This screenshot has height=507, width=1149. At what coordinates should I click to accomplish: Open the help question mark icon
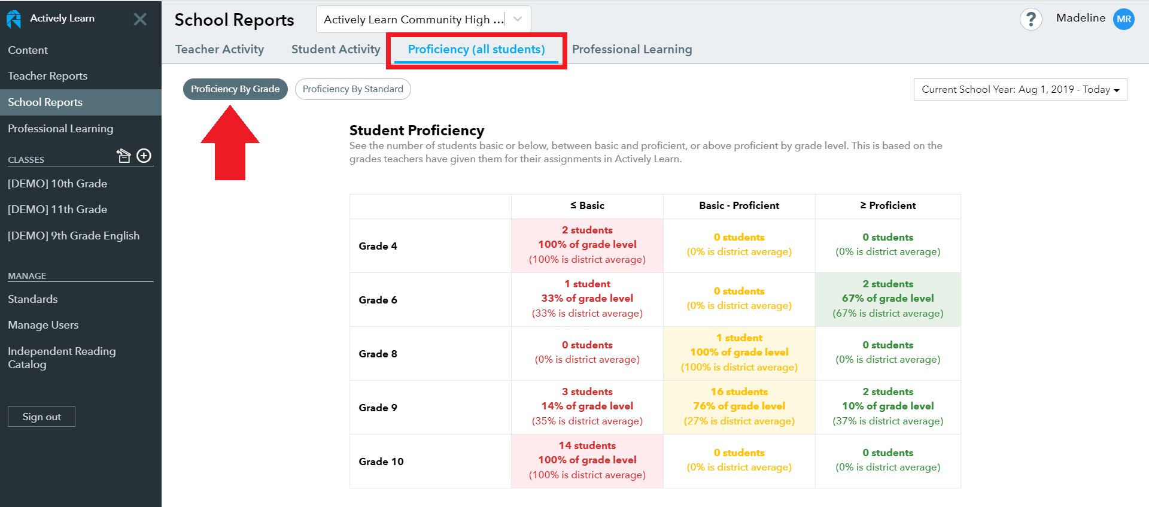click(x=1031, y=19)
